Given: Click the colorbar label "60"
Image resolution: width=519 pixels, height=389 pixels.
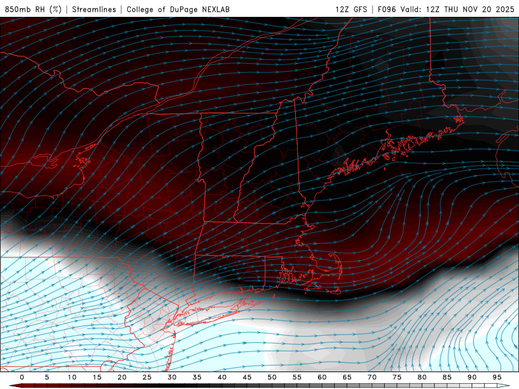Looking at the screenshot, I should pos(322,377).
